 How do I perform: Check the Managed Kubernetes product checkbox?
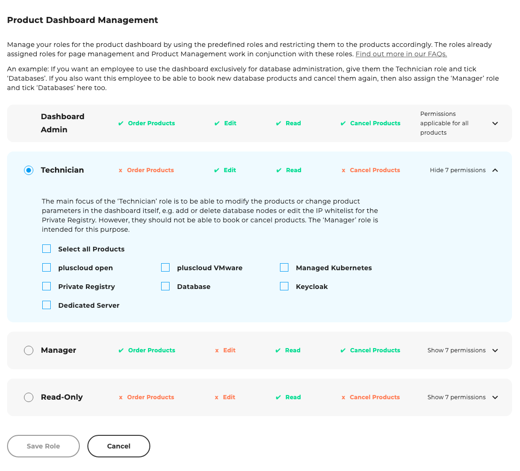click(284, 267)
